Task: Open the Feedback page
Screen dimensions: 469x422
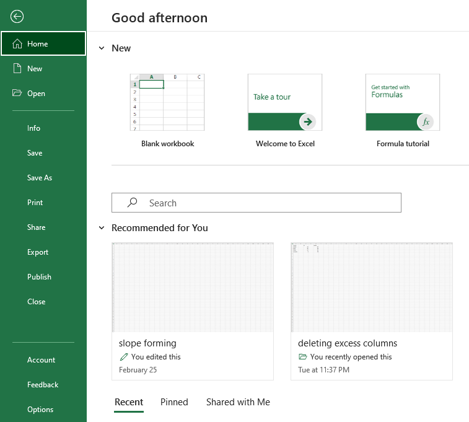Action: coord(43,385)
